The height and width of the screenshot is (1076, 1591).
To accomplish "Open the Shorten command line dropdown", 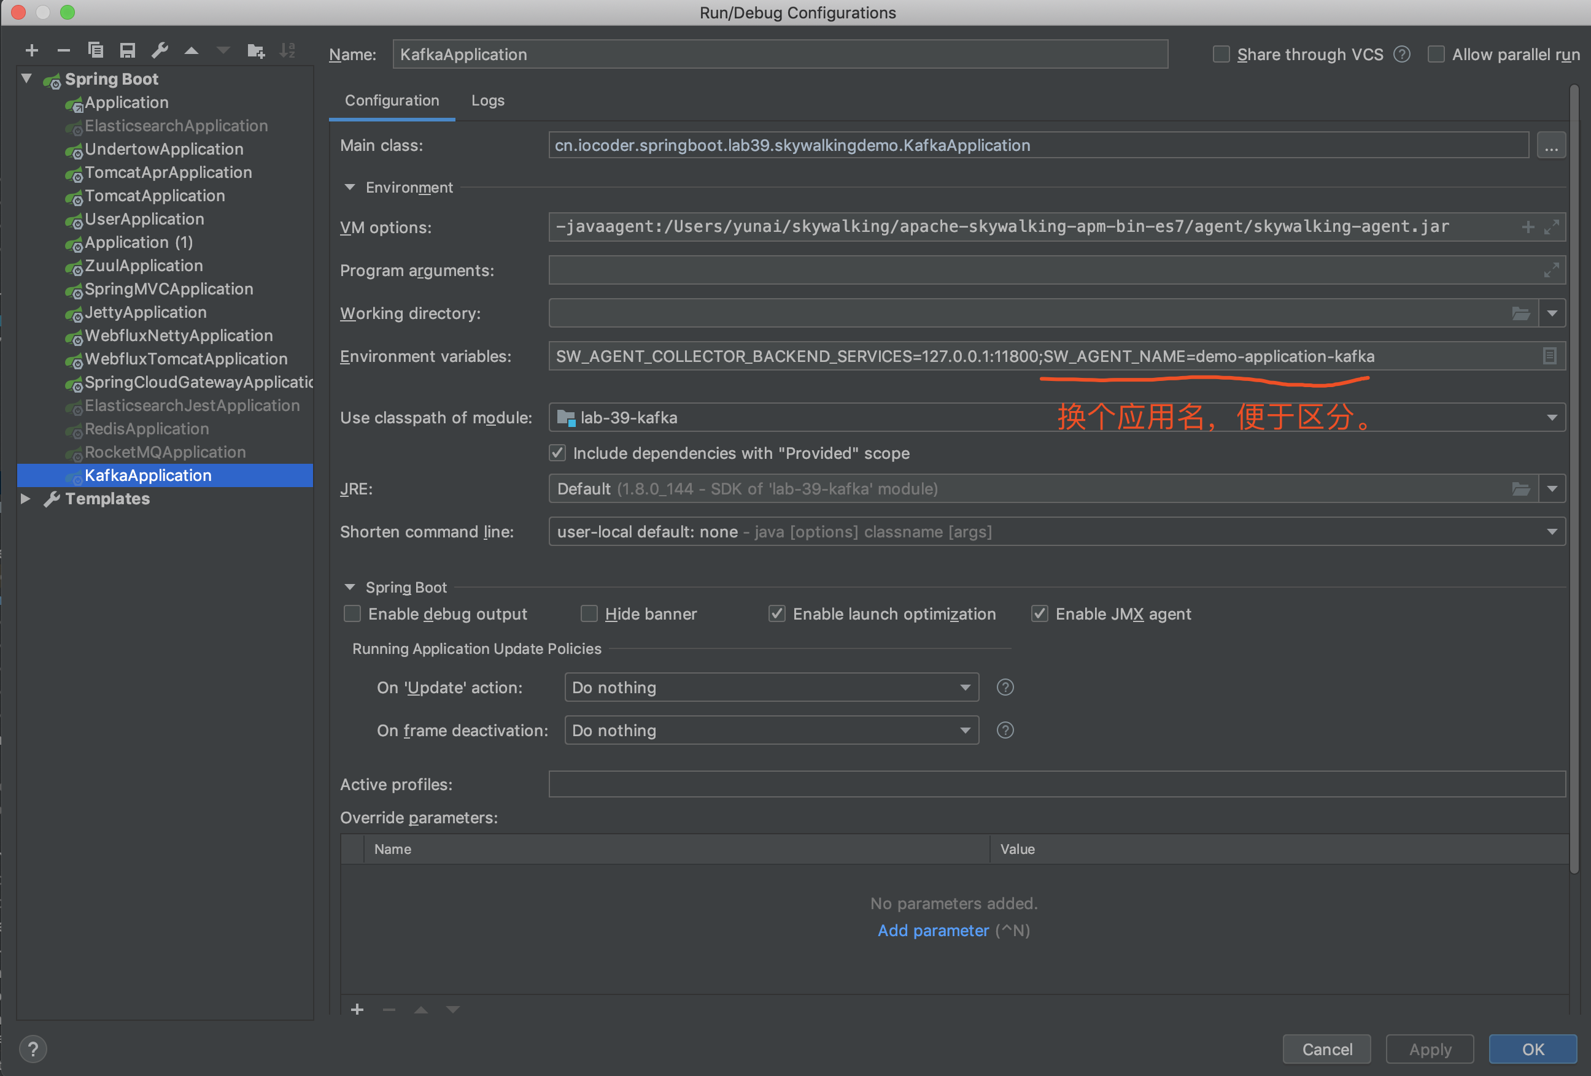I will 1056,531.
